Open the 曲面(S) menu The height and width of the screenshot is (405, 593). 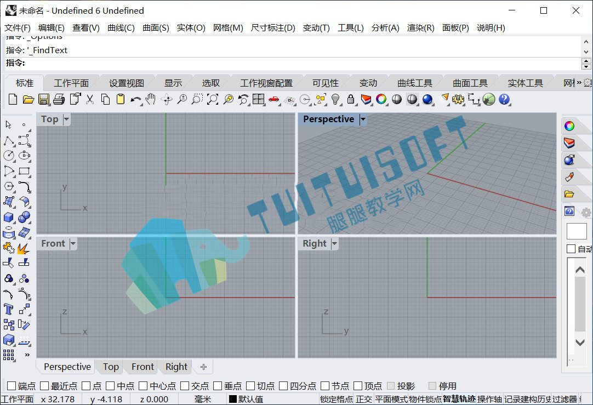pyautogui.click(x=156, y=28)
